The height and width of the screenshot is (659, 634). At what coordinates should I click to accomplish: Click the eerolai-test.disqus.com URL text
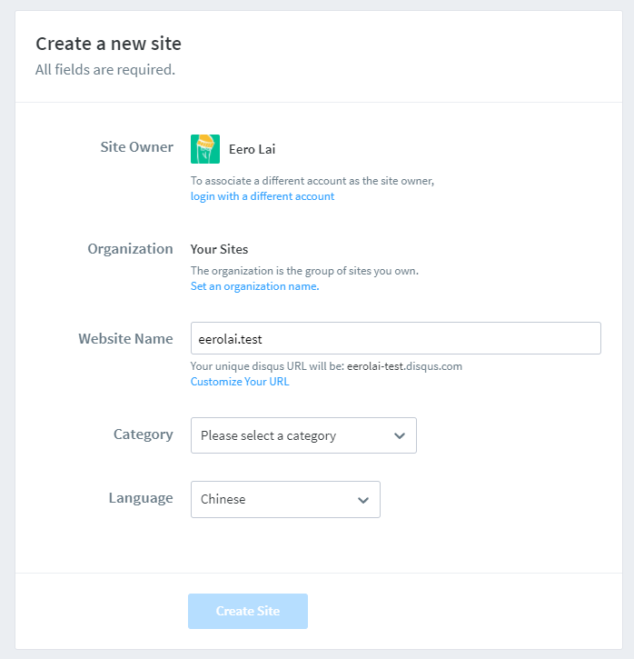[404, 366]
